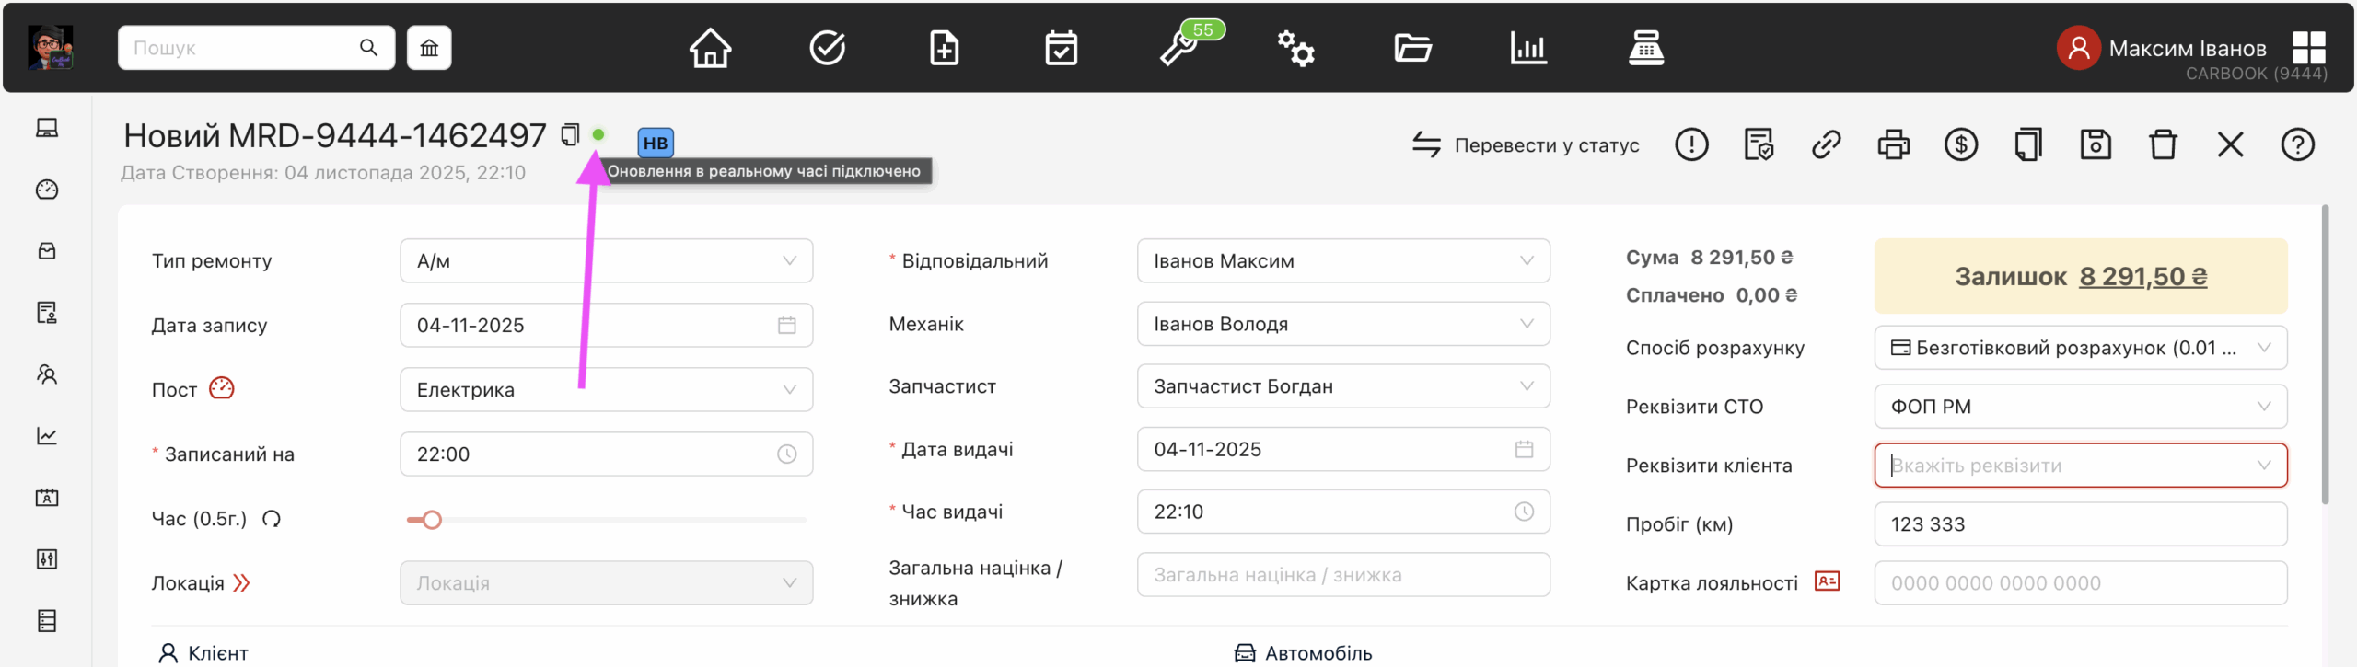Open the wrench icon with 55 badge
2357x667 pixels.
coord(1179,48)
